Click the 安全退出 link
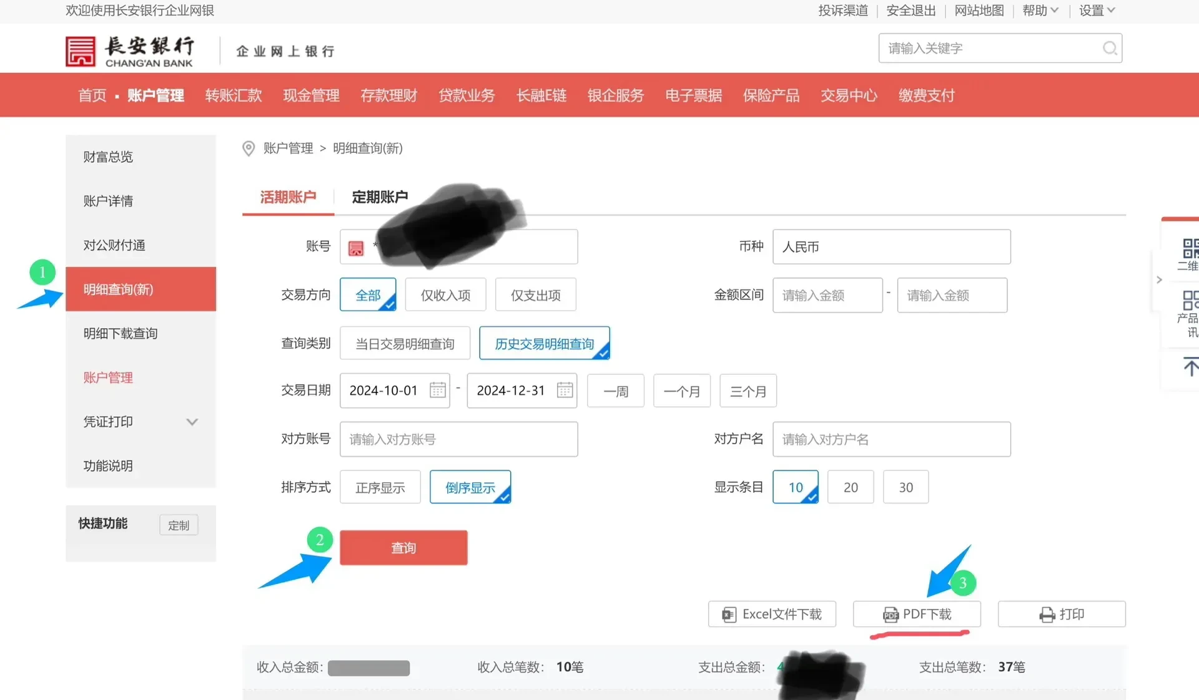Viewport: 1199px width, 700px height. pos(910,11)
